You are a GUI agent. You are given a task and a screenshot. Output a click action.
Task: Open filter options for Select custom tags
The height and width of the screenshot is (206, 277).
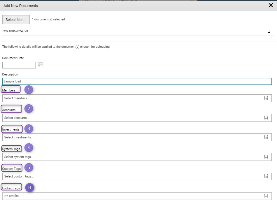[266, 176]
